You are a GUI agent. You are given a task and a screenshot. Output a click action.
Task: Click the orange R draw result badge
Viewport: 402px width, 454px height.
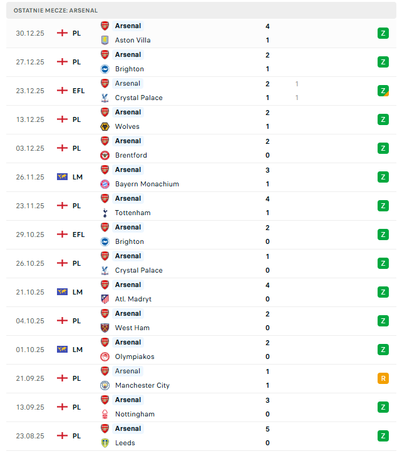tap(383, 378)
